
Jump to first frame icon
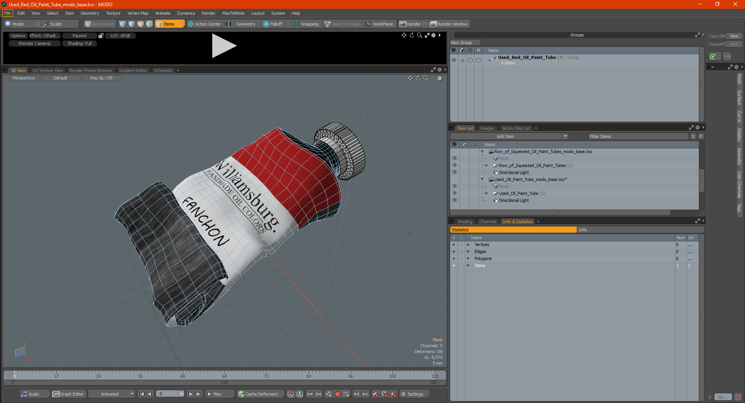coord(141,394)
